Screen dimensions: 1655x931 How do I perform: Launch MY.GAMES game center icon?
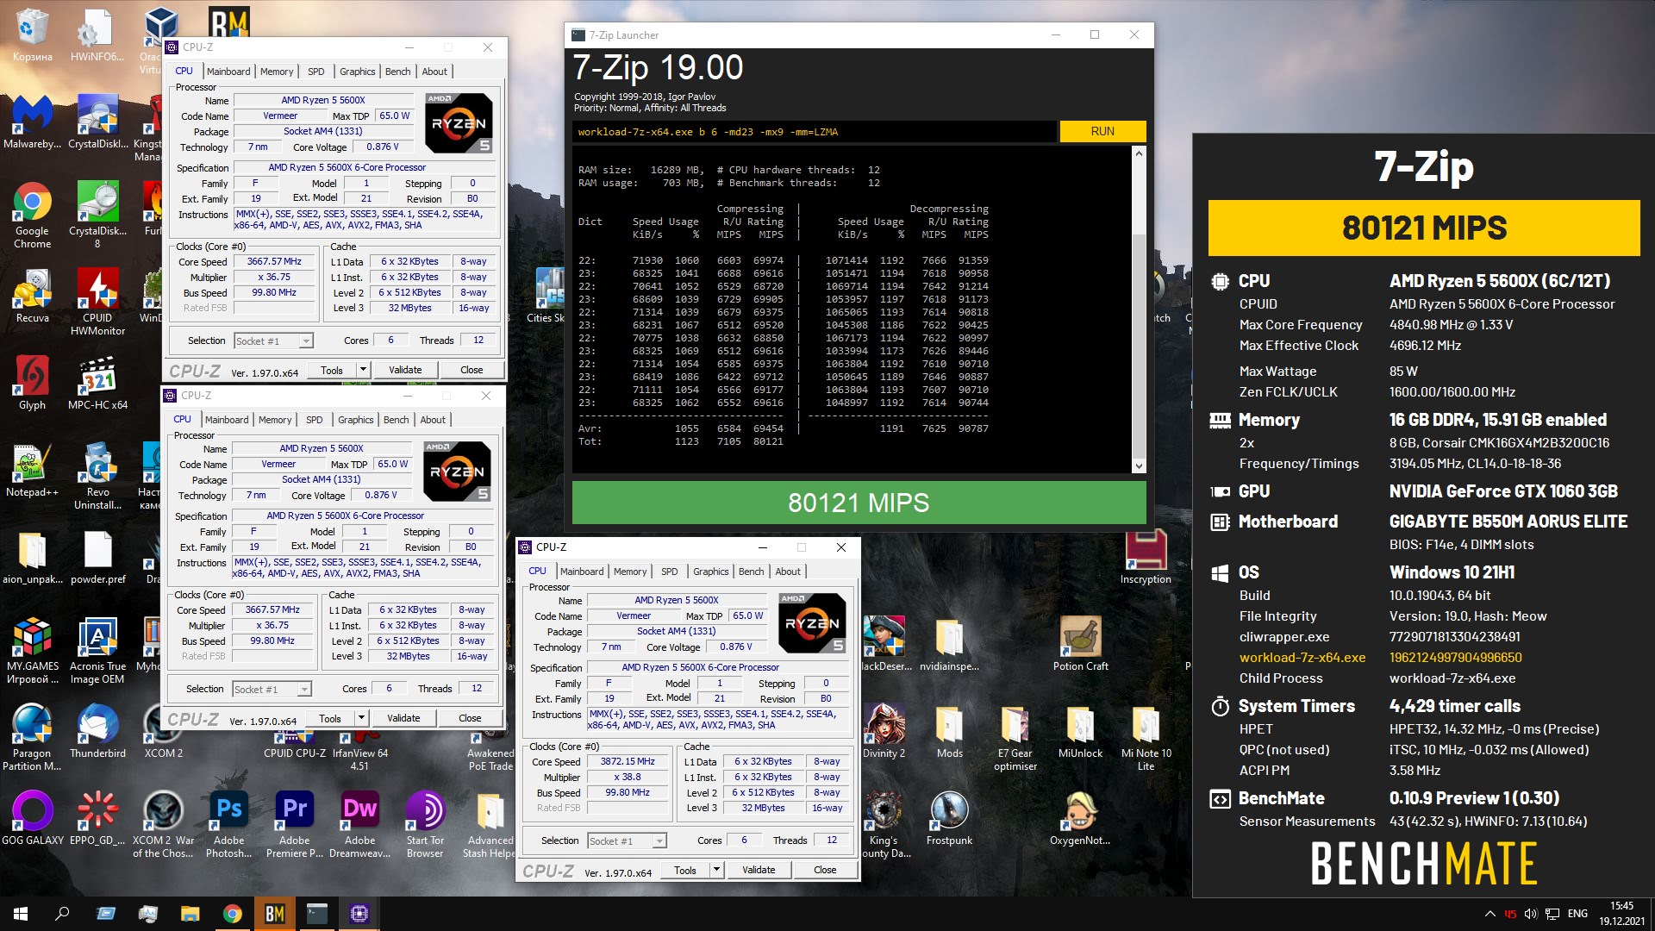(x=32, y=650)
